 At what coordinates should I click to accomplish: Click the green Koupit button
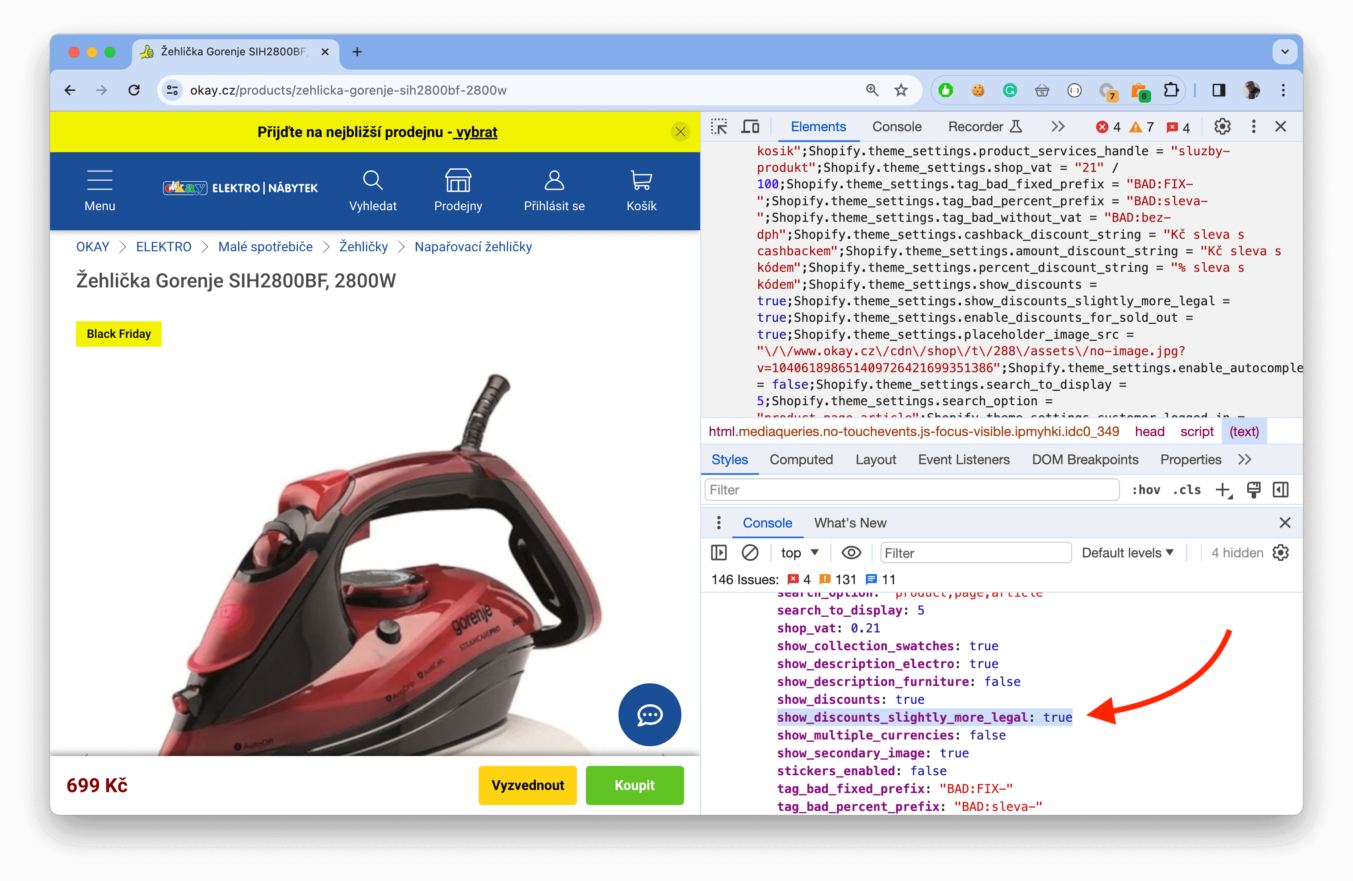tap(635, 785)
